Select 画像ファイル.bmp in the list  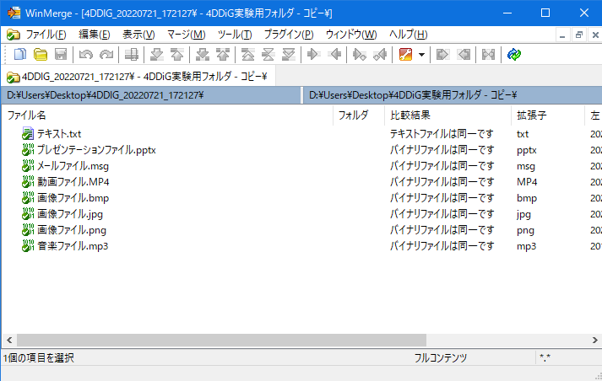coord(73,198)
